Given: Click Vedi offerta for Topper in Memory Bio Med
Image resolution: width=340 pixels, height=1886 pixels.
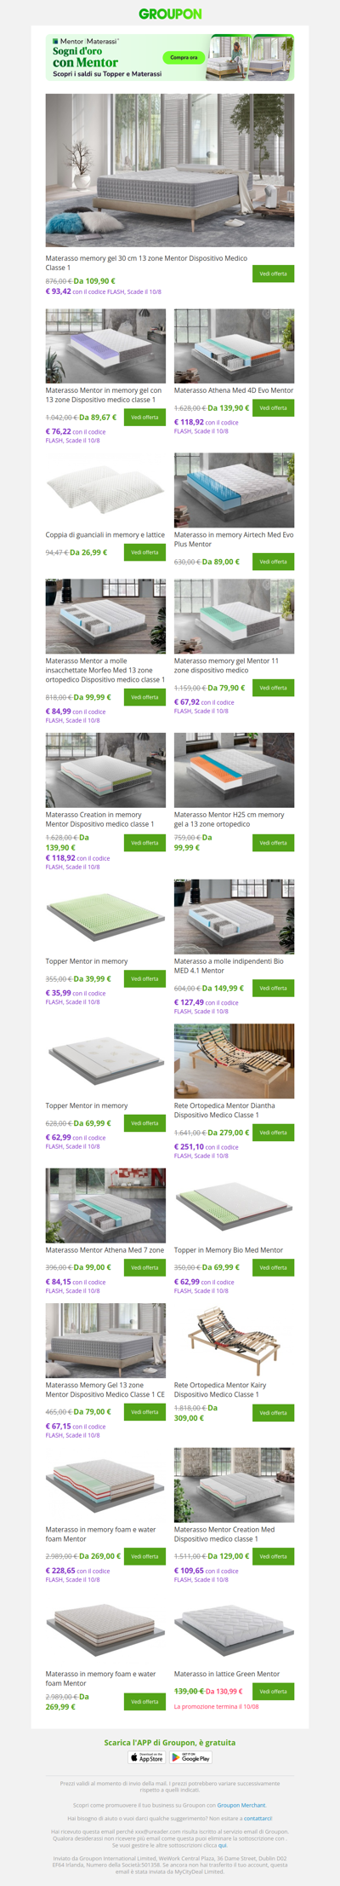Looking at the screenshot, I should coord(273,1267).
